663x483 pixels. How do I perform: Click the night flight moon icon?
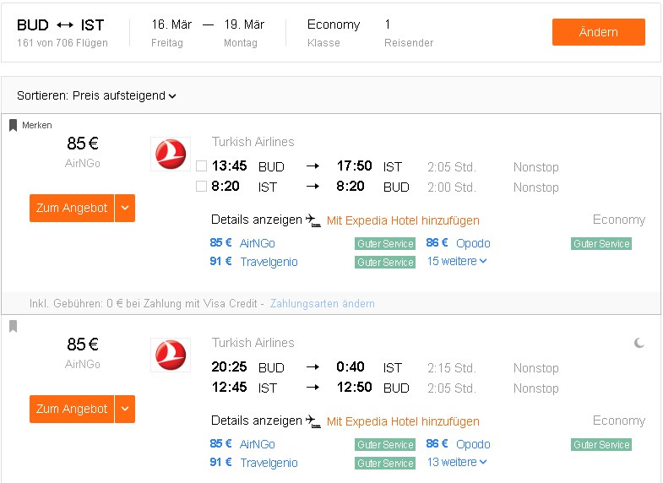click(639, 343)
